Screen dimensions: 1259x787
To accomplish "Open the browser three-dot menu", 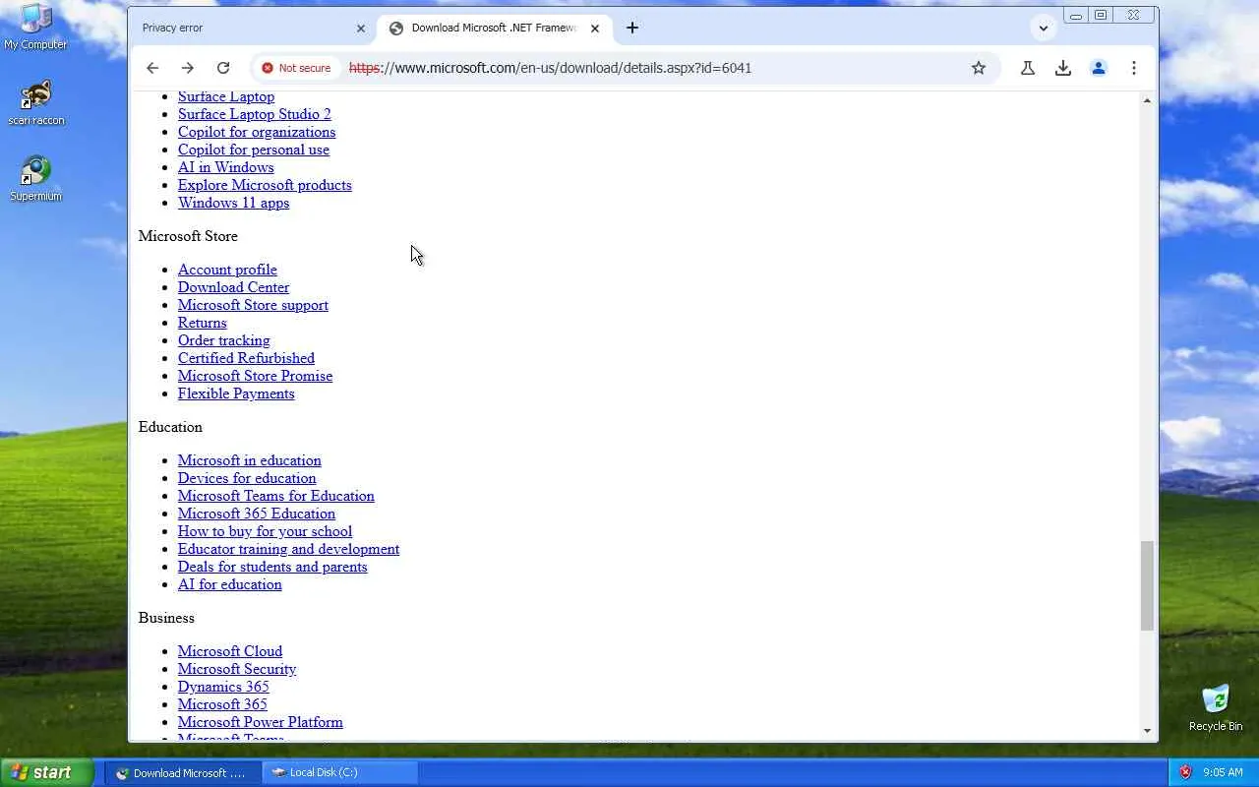I will click(x=1134, y=68).
